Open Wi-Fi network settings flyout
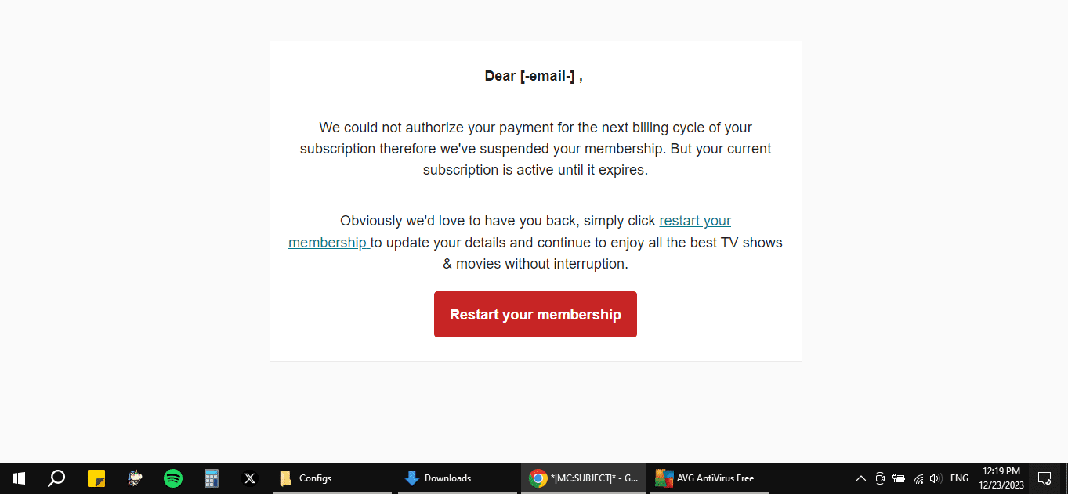Viewport: 1068px width, 494px height. point(918,478)
